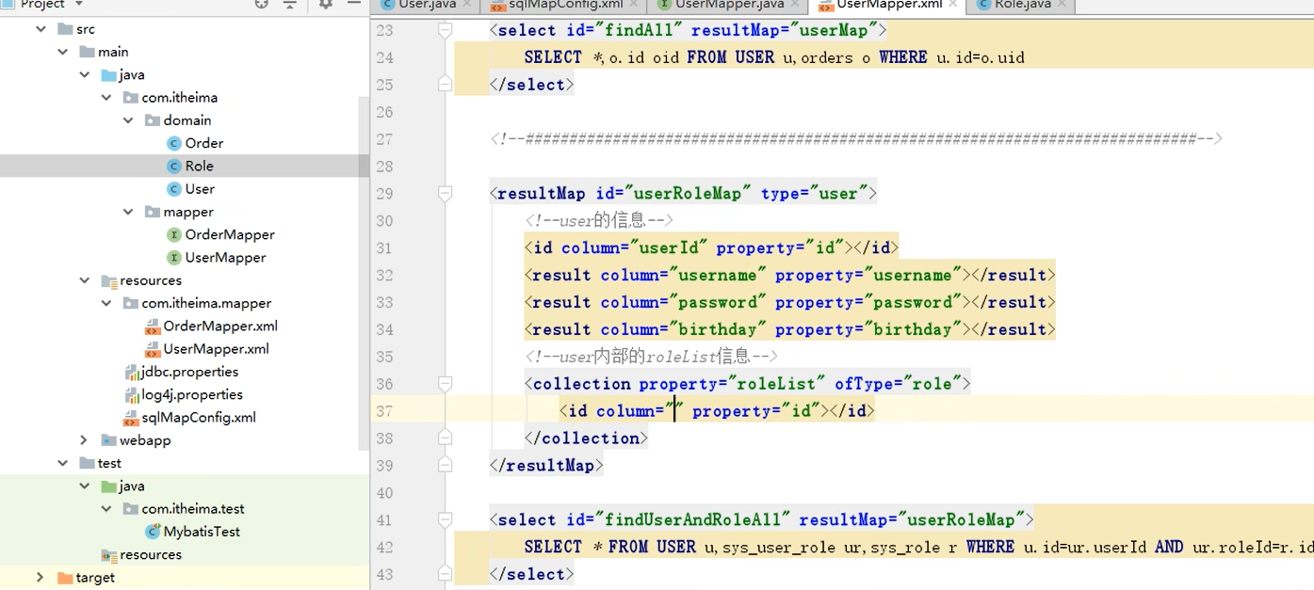Screen dimensions: 1314x590
Task: Collapse the domain folder
Action: (129, 120)
